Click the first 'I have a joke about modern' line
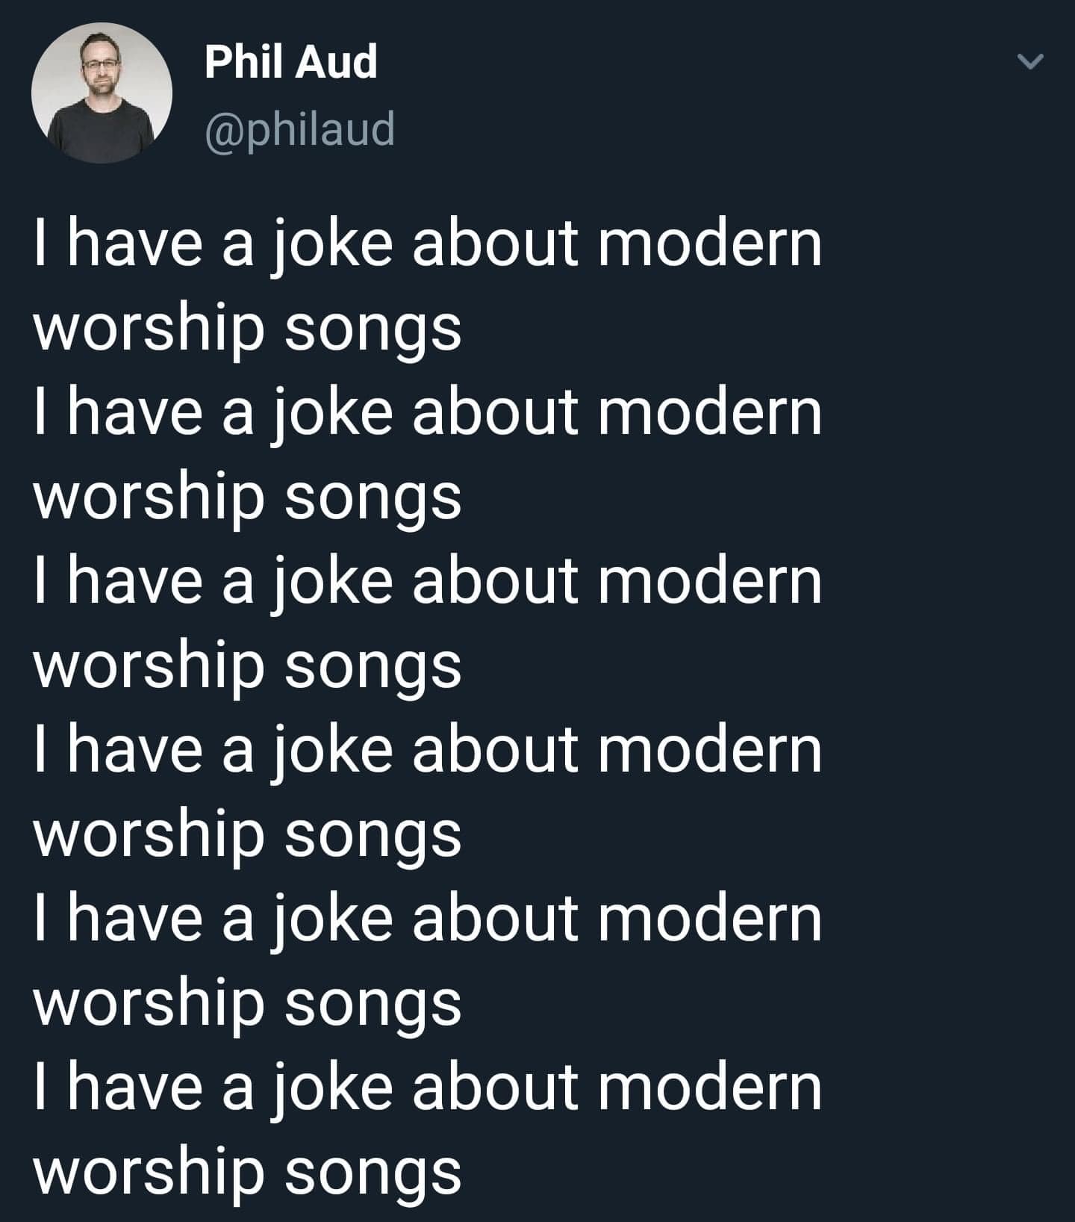The height and width of the screenshot is (1222, 1075). click(x=428, y=245)
